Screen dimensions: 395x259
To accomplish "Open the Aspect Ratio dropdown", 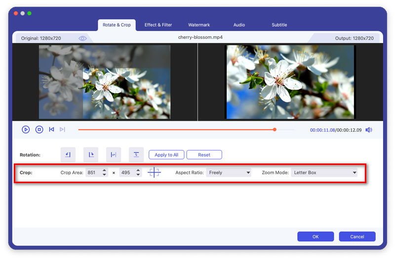I will click(x=229, y=172).
